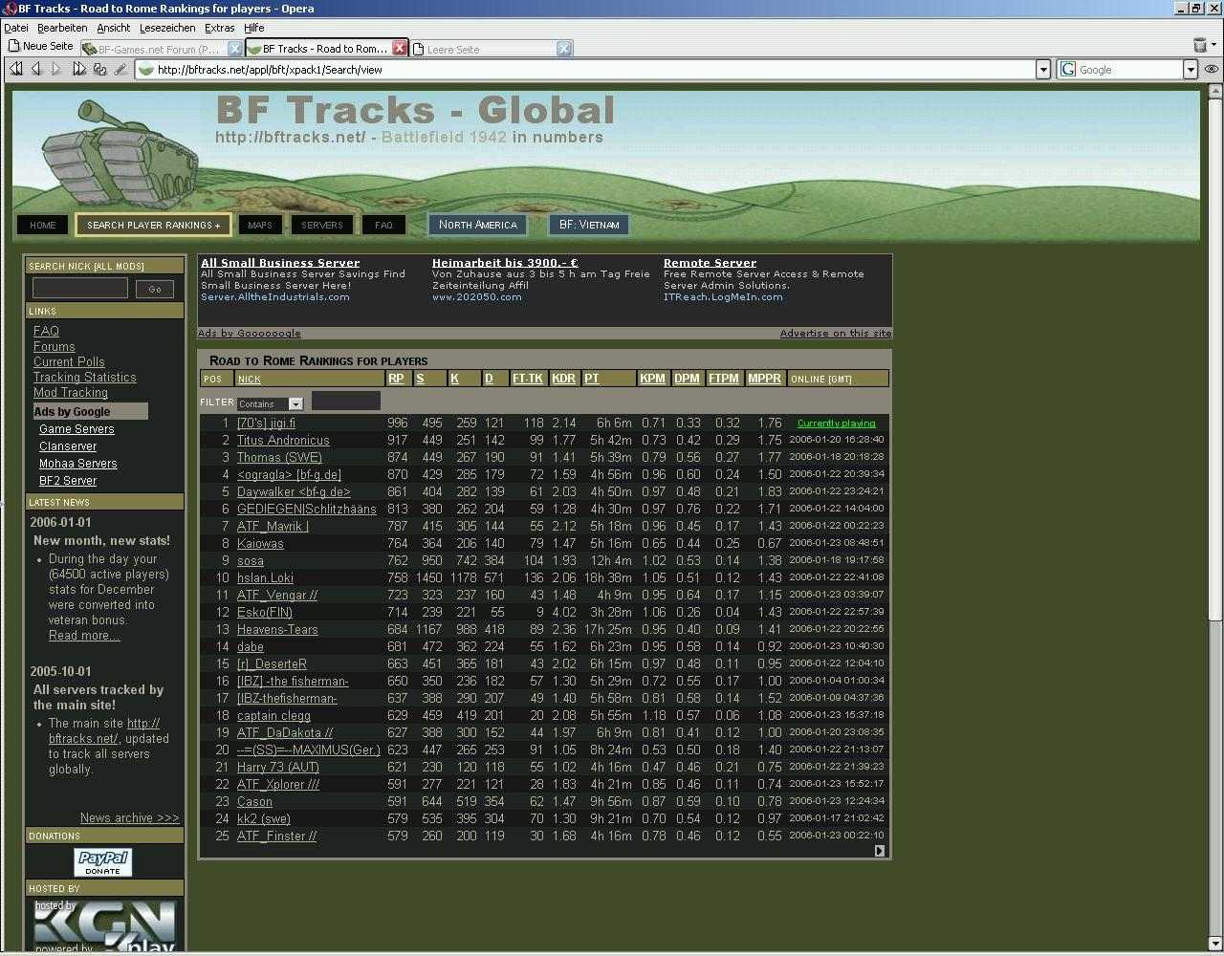Sort rankings by the KDR column
The height and width of the screenshot is (956, 1224).
click(x=563, y=379)
